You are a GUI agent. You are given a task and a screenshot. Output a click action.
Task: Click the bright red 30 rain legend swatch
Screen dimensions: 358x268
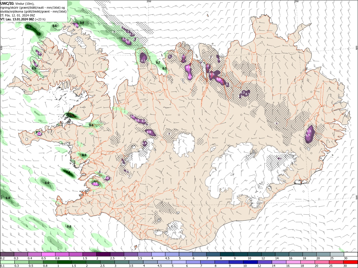pyautogui.click(x=350, y=262)
